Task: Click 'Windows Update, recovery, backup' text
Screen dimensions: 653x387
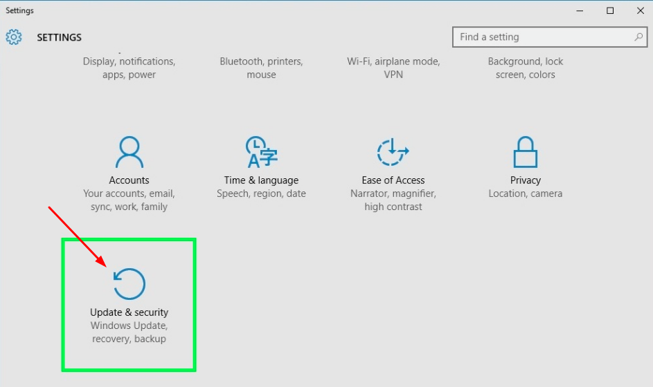Action: coord(129,332)
